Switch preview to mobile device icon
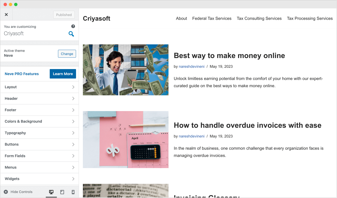The height and width of the screenshot is (198, 337). [73, 192]
